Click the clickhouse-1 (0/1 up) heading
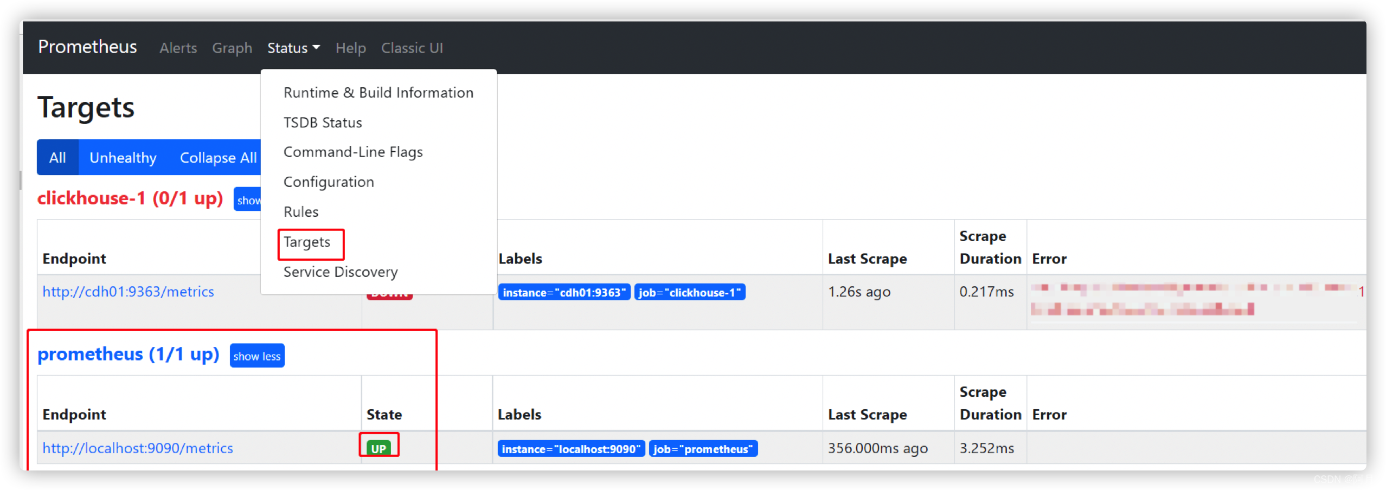This screenshot has width=1386, height=490. [130, 198]
